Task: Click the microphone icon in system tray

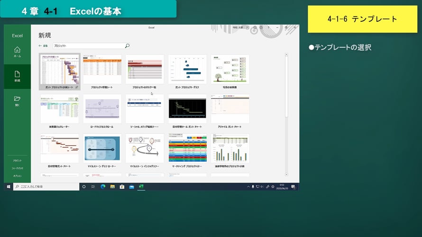Action: tap(253, 186)
